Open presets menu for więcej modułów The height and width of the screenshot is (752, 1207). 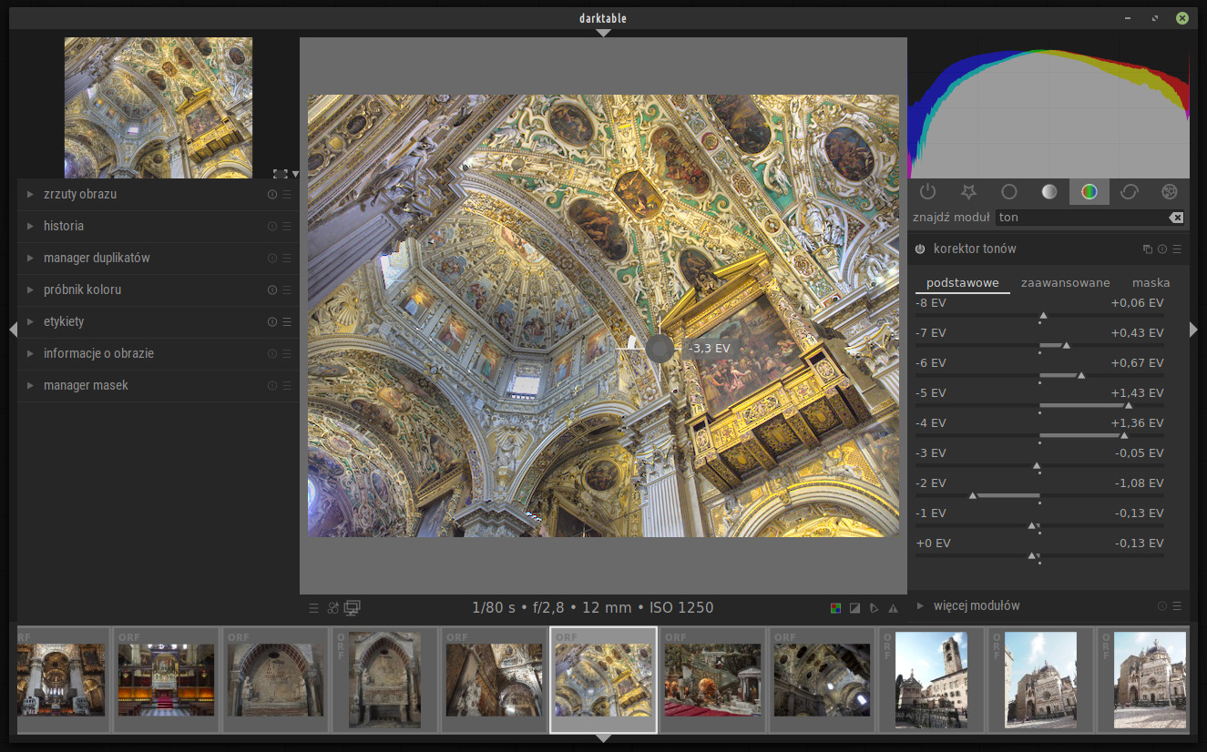coord(1177,606)
